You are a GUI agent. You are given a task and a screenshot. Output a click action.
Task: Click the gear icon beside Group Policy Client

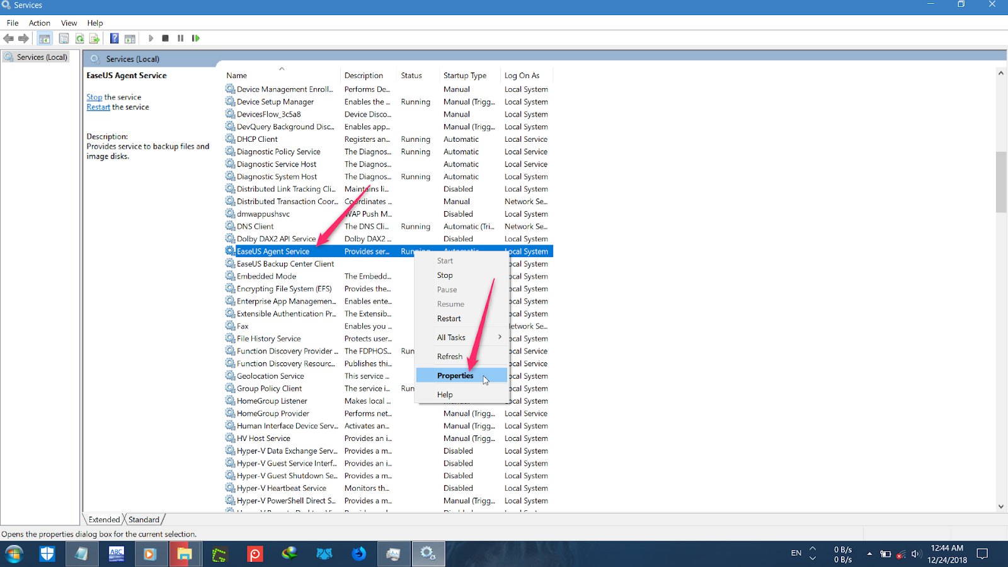click(231, 388)
